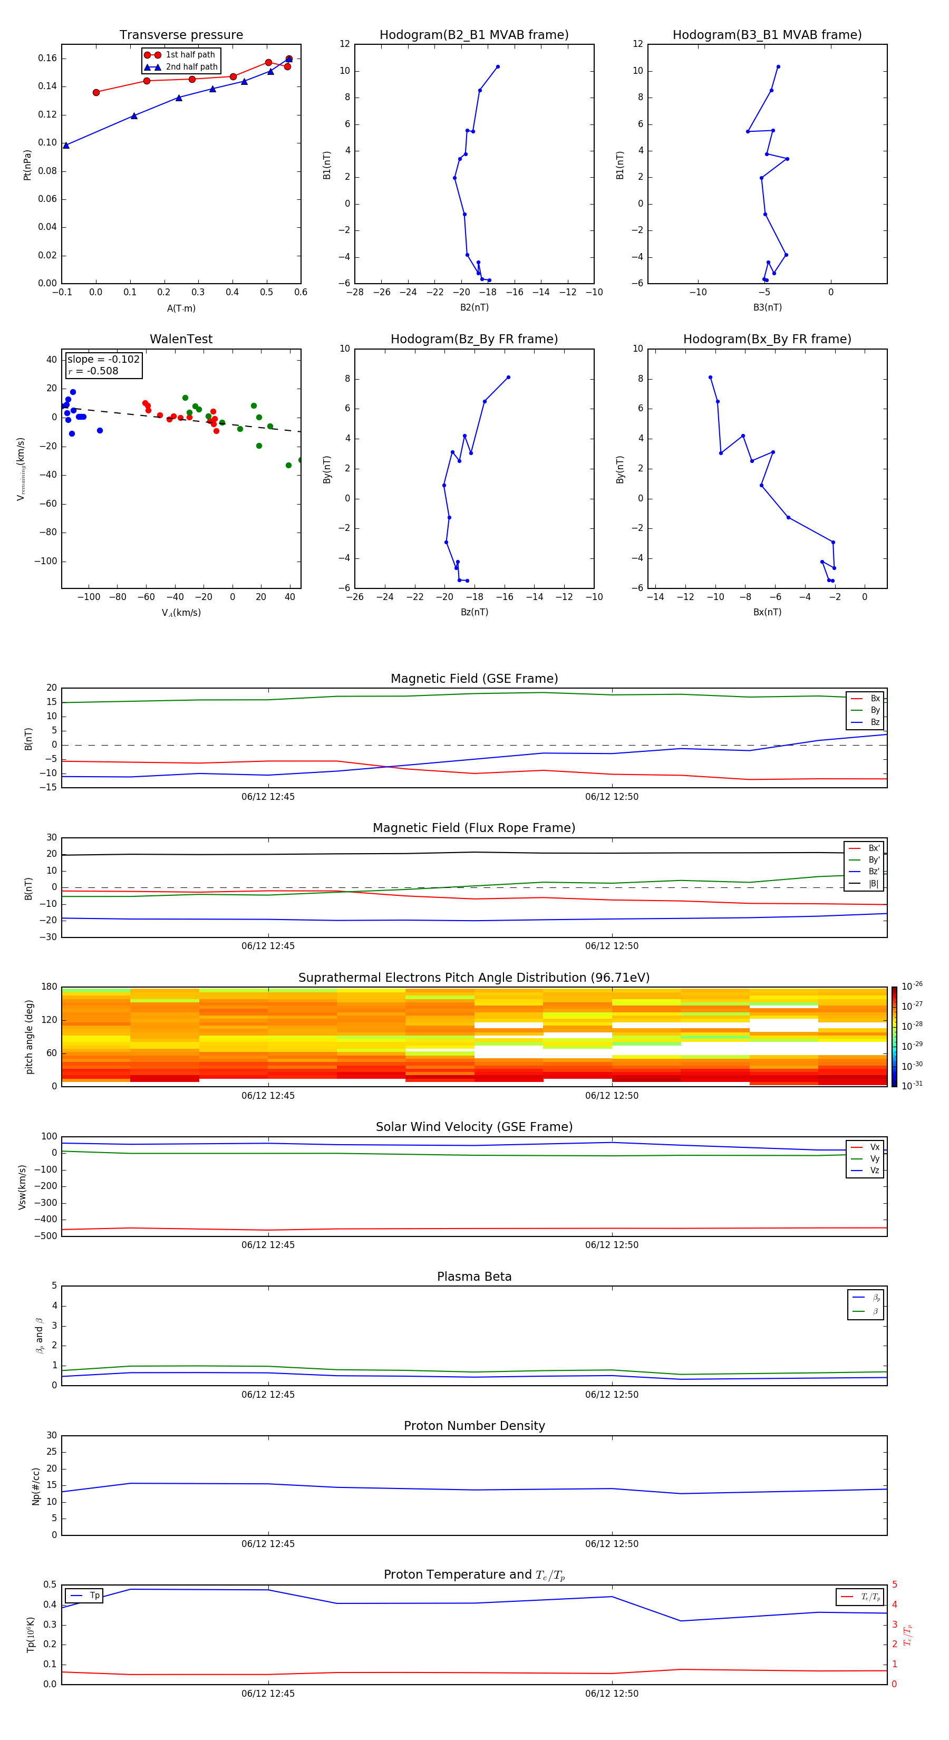
Task: Click the Np(#/cc) y-axis label
Action: pos(36,1486)
